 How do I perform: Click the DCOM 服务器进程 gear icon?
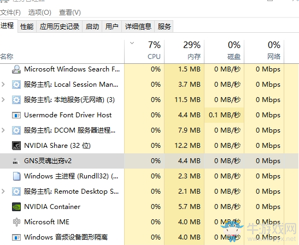click(16, 130)
